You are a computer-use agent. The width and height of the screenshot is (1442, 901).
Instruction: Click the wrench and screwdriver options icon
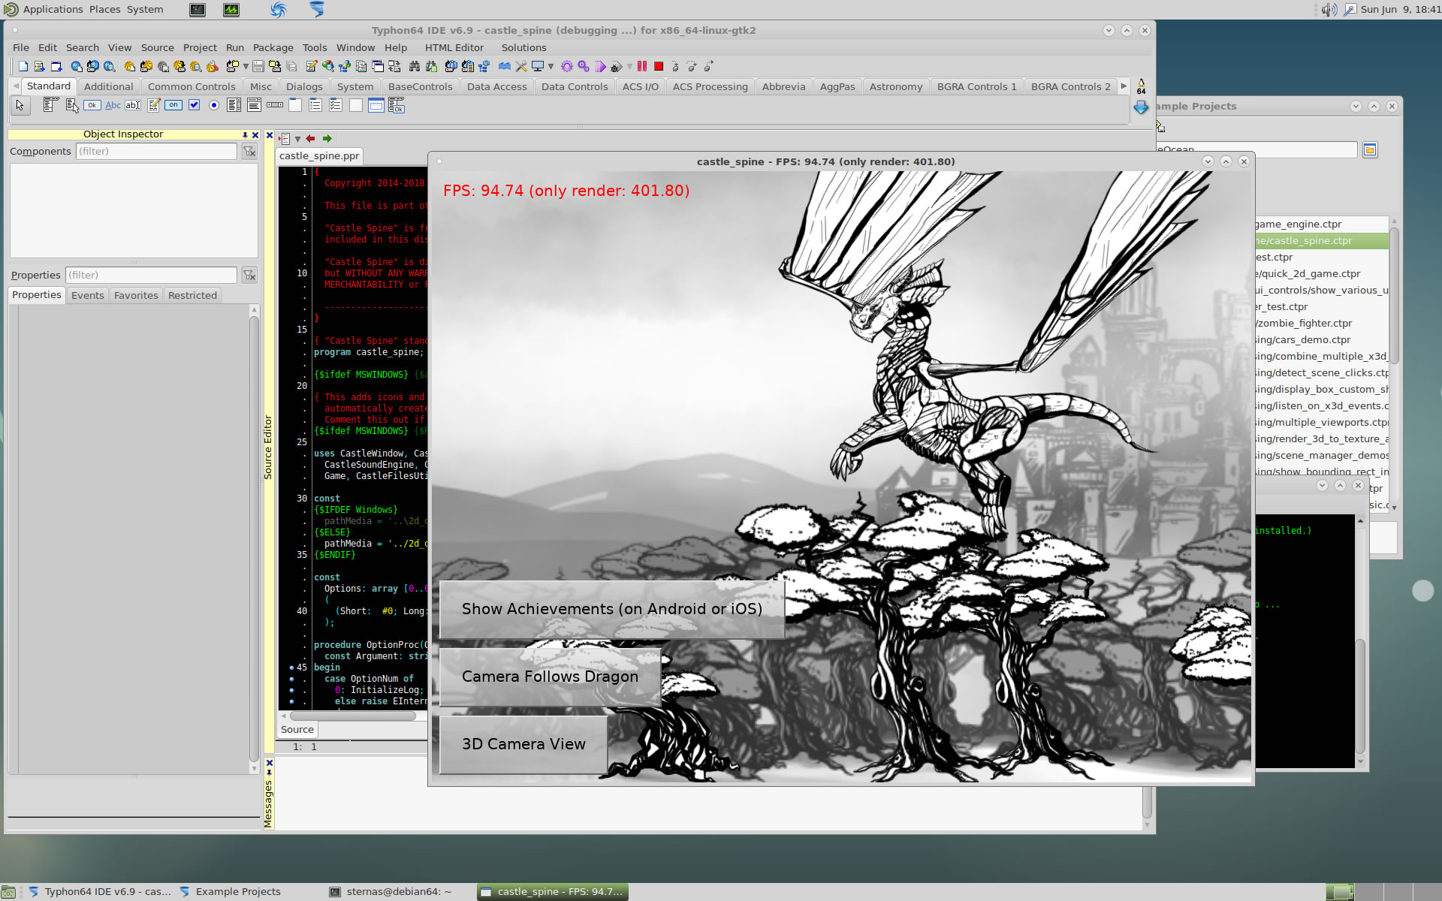521,67
